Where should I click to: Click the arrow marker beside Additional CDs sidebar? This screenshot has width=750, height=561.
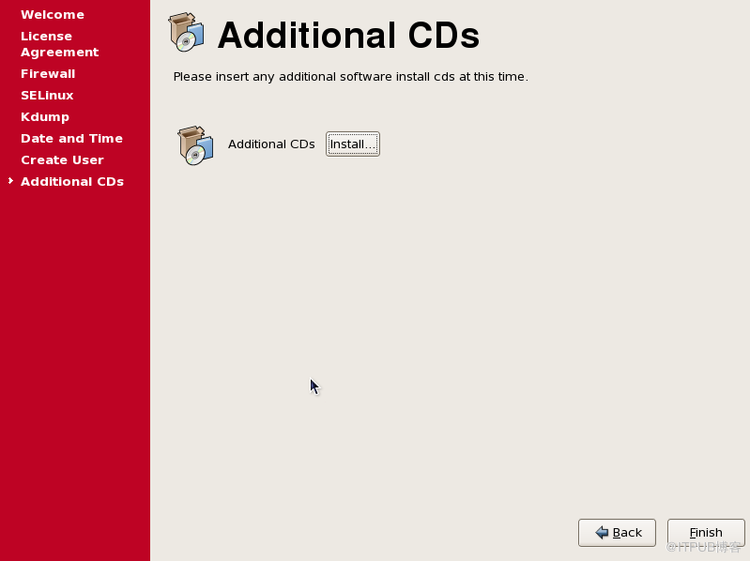tap(10, 181)
